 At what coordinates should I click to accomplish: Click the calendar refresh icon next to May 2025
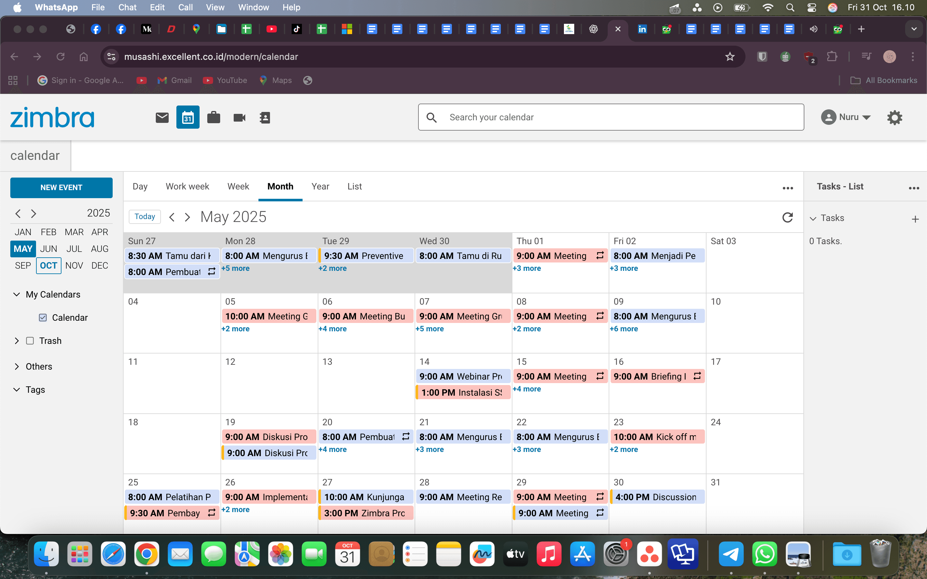pyautogui.click(x=788, y=217)
